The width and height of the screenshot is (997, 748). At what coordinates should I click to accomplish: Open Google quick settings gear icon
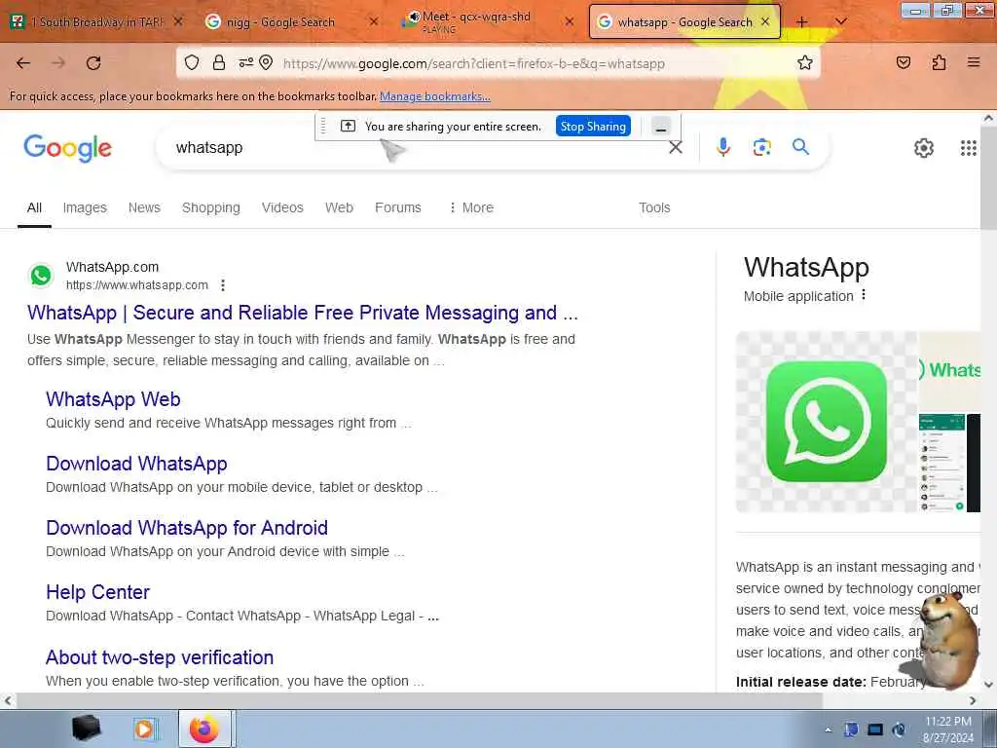tap(924, 148)
